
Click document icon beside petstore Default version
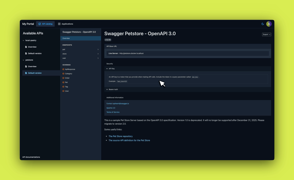26,73
